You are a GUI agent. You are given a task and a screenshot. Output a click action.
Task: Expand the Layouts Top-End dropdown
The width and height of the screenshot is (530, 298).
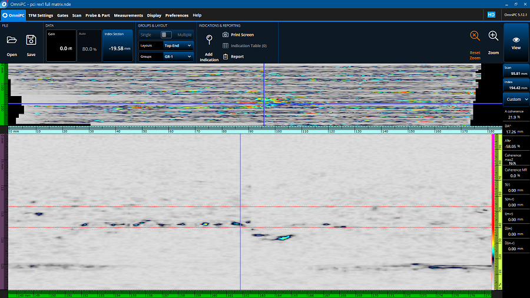point(178,45)
